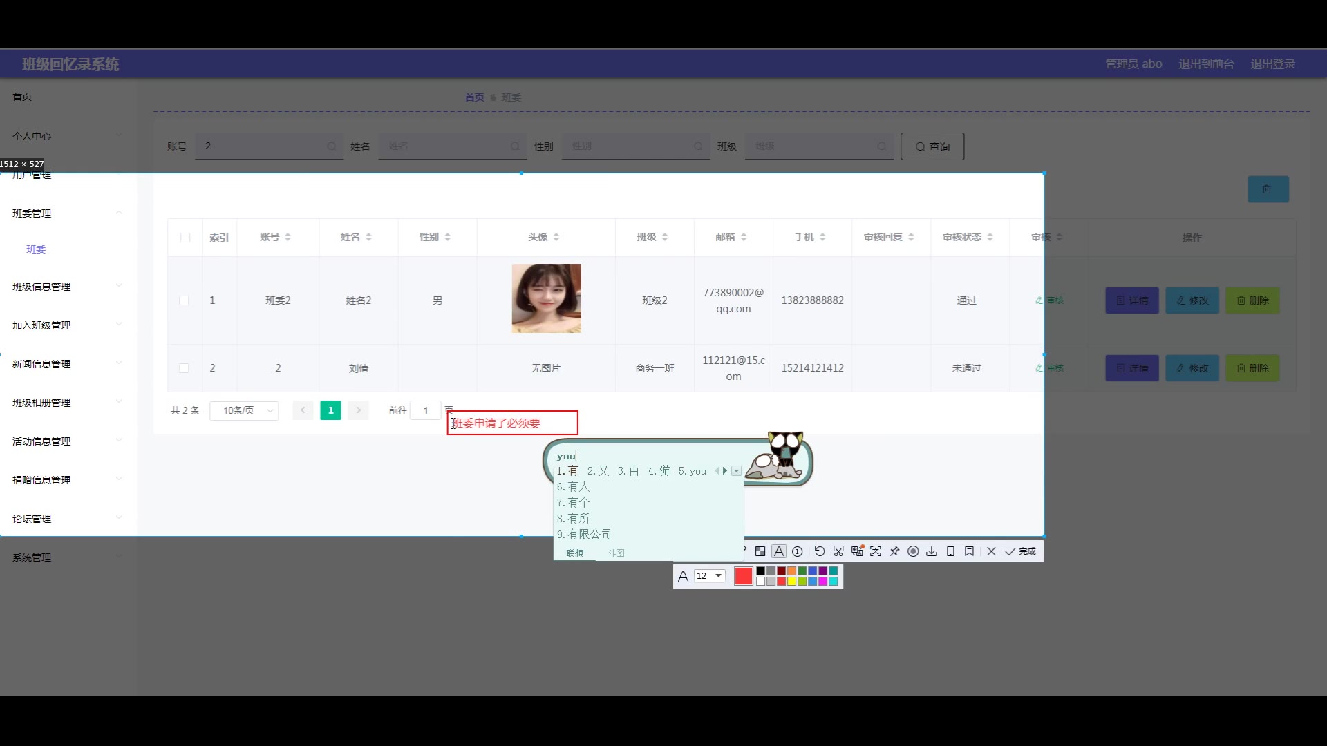
Task: Open the 10条/页 page size dropdown
Action: click(244, 410)
